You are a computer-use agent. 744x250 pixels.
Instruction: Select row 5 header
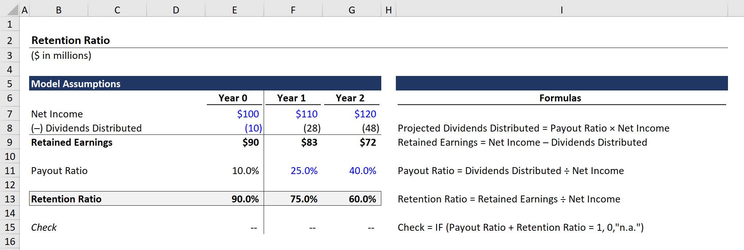pos(10,84)
